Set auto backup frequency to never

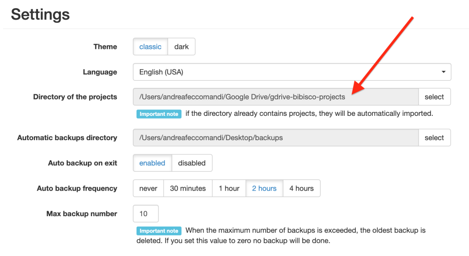click(x=148, y=188)
